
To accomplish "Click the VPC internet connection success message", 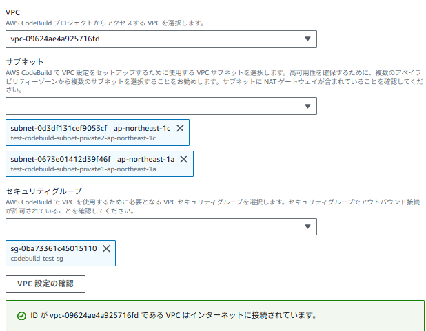I will pos(173,316).
